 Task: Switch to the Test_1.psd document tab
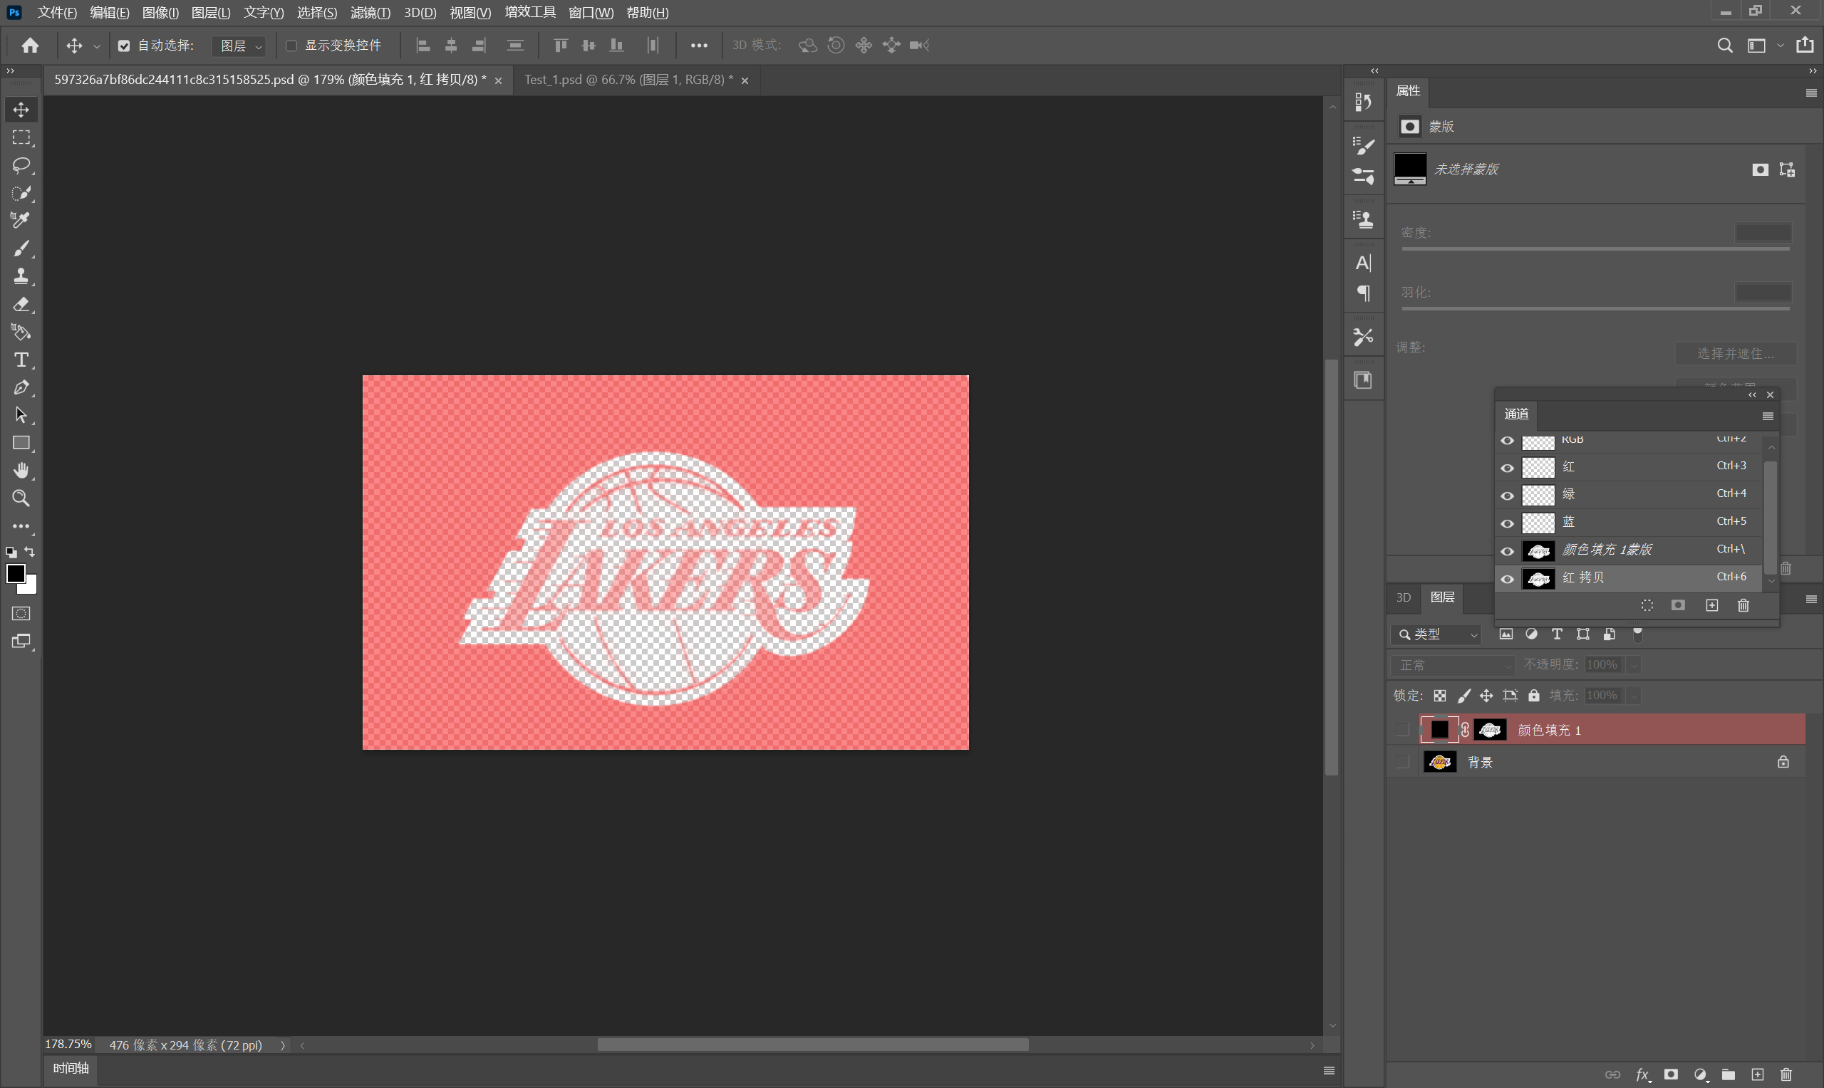tap(628, 80)
